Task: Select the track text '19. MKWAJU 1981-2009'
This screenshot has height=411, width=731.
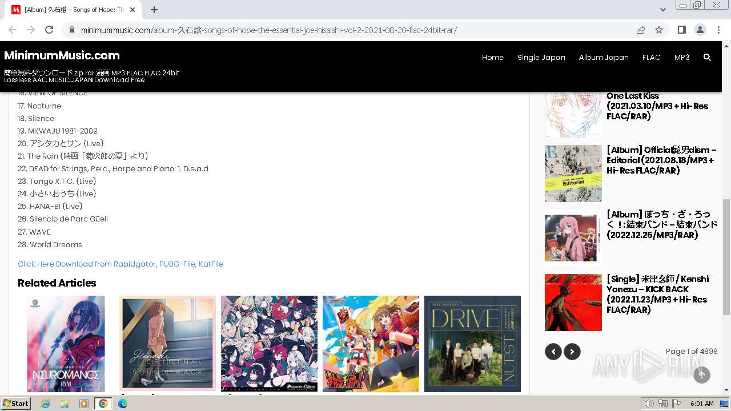Action: click(58, 131)
